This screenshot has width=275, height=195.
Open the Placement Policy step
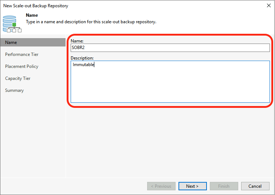[x=21, y=66]
